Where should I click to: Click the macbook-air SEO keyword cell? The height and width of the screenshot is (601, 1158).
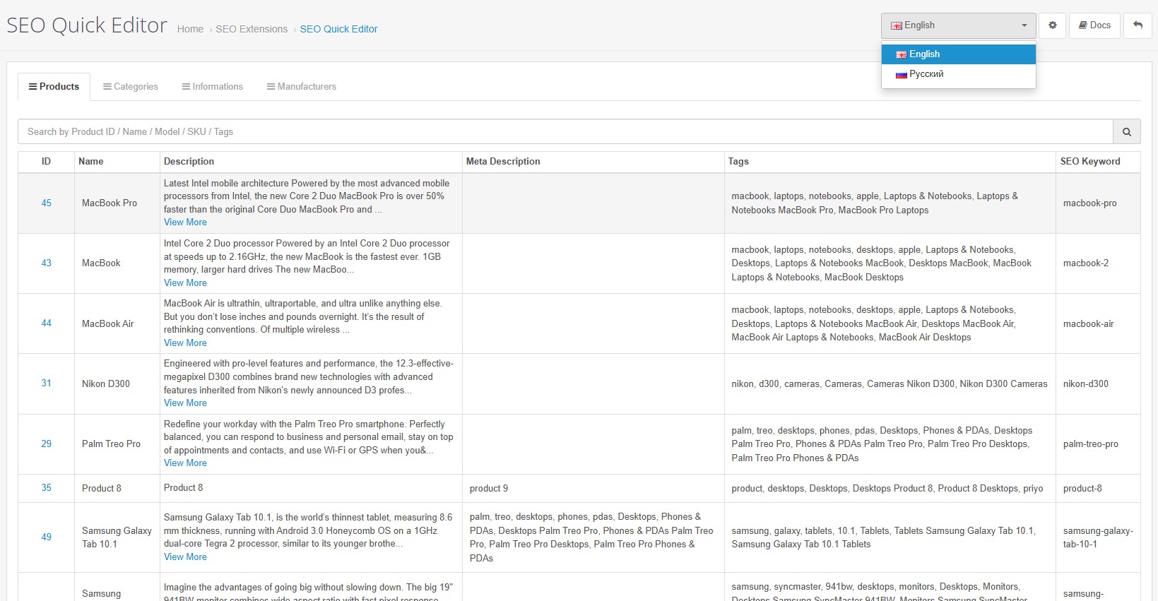coord(1098,323)
